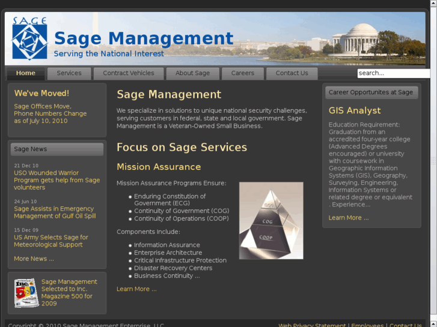Screen dimensions: 437x327
Task: Click the Continuity of Operations (COOP) bullet
Action: coord(182,219)
